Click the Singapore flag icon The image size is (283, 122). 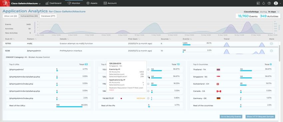click(x=218, y=77)
